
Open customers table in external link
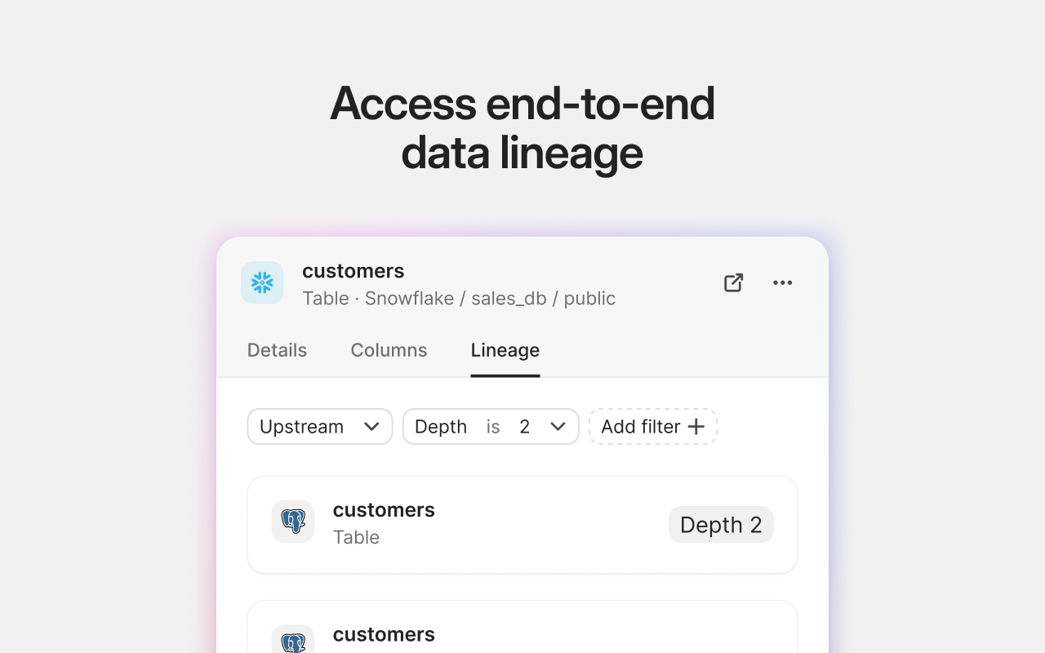[x=733, y=282]
